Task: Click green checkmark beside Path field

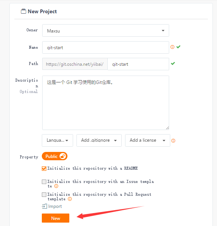Action: coord(173,63)
